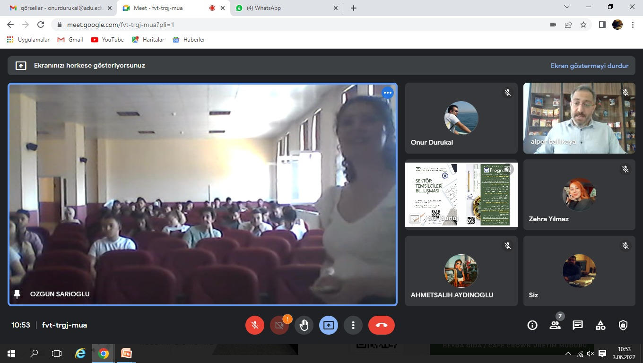The height and width of the screenshot is (363, 643).
Task: Open the chat messages panel
Action: tap(578, 325)
